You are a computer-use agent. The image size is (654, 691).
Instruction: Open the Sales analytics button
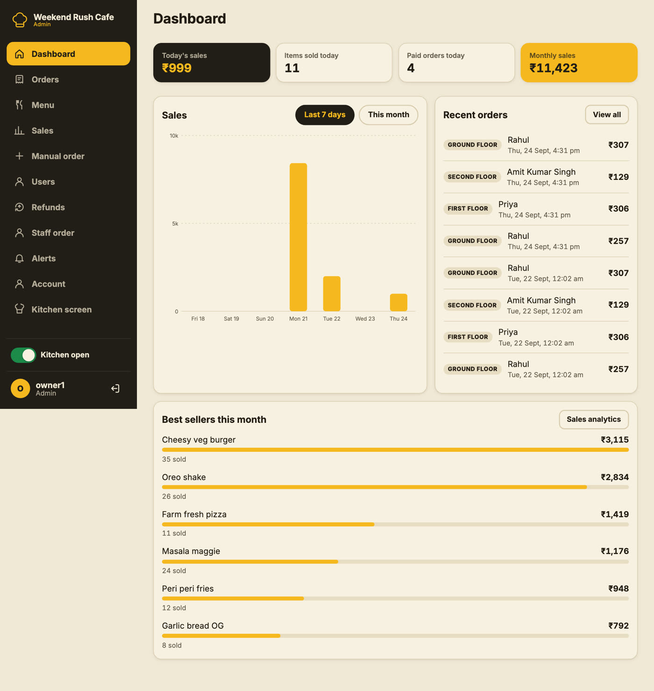pyautogui.click(x=594, y=420)
